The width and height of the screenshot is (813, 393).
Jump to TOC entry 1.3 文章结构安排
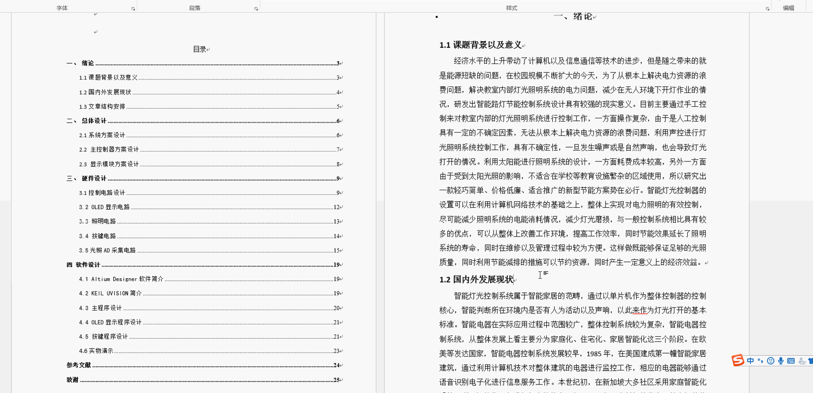tap(211, 106)
